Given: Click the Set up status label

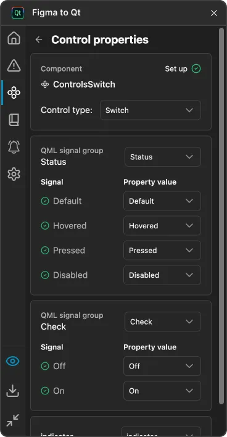Looking at the screenshot, I should (176, 69).
